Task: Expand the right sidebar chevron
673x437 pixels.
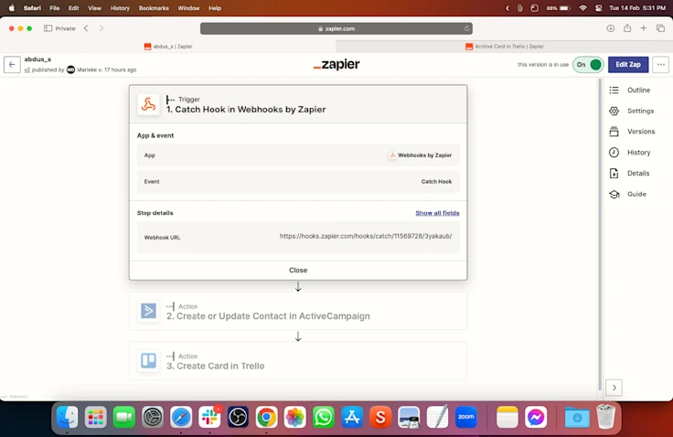Action: point(614,388)
